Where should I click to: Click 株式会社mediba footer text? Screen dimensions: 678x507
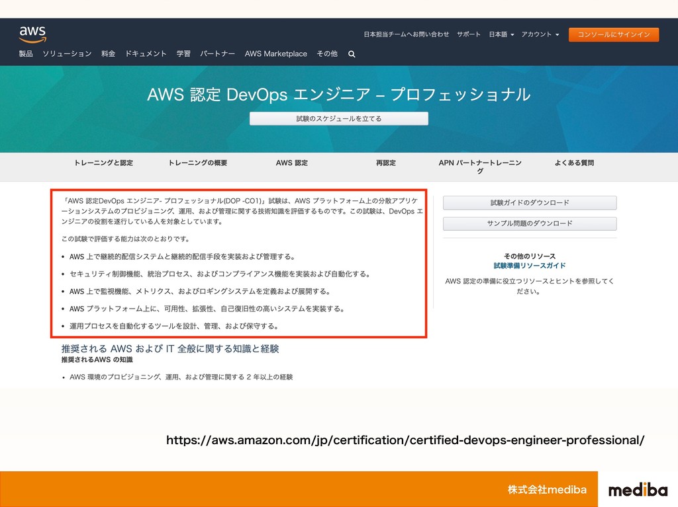(547, 490)
